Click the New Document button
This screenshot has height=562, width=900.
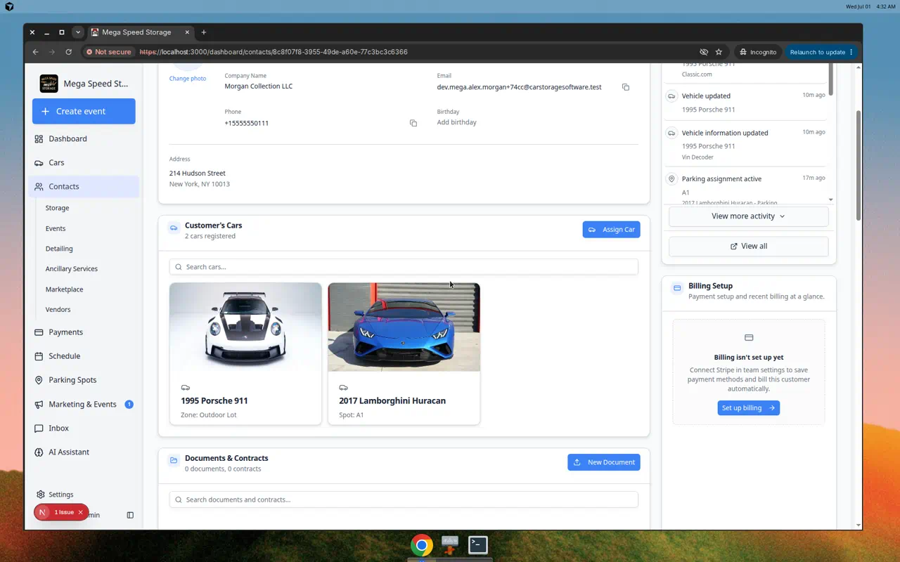click(604, 462)
